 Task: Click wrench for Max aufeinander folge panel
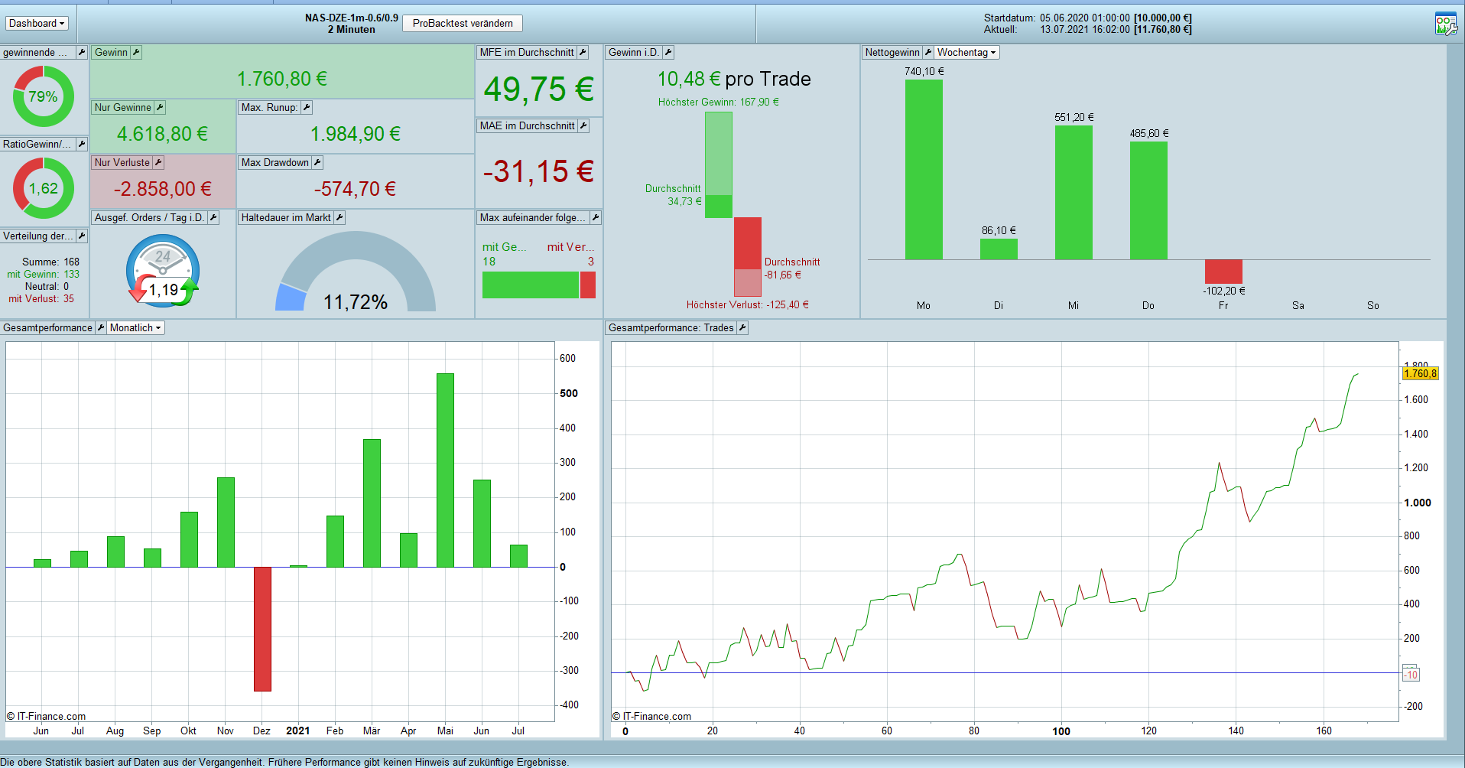(596, 217)
